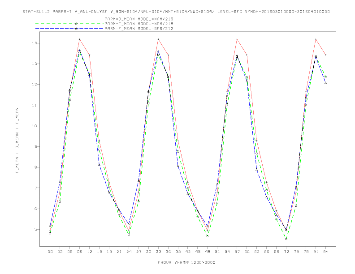Click x-axis tick label 63
This screenshot has width=355, height=274.
(257, 252)
